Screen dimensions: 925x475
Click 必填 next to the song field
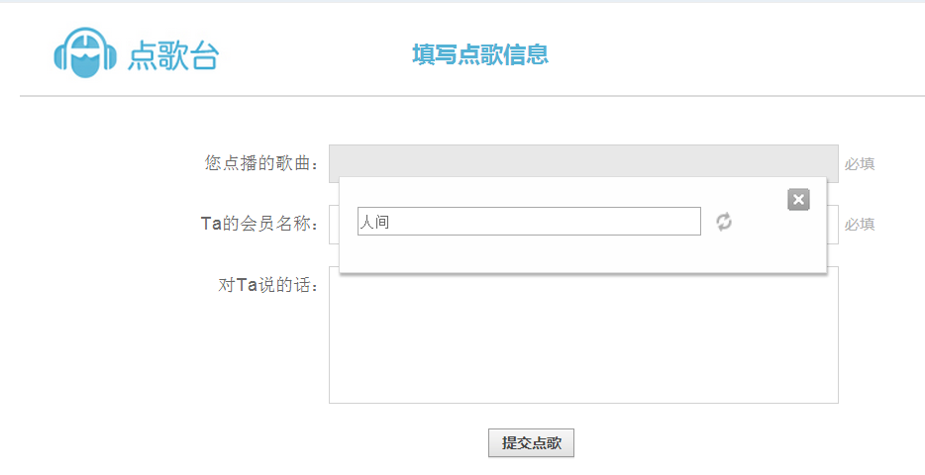859,164
